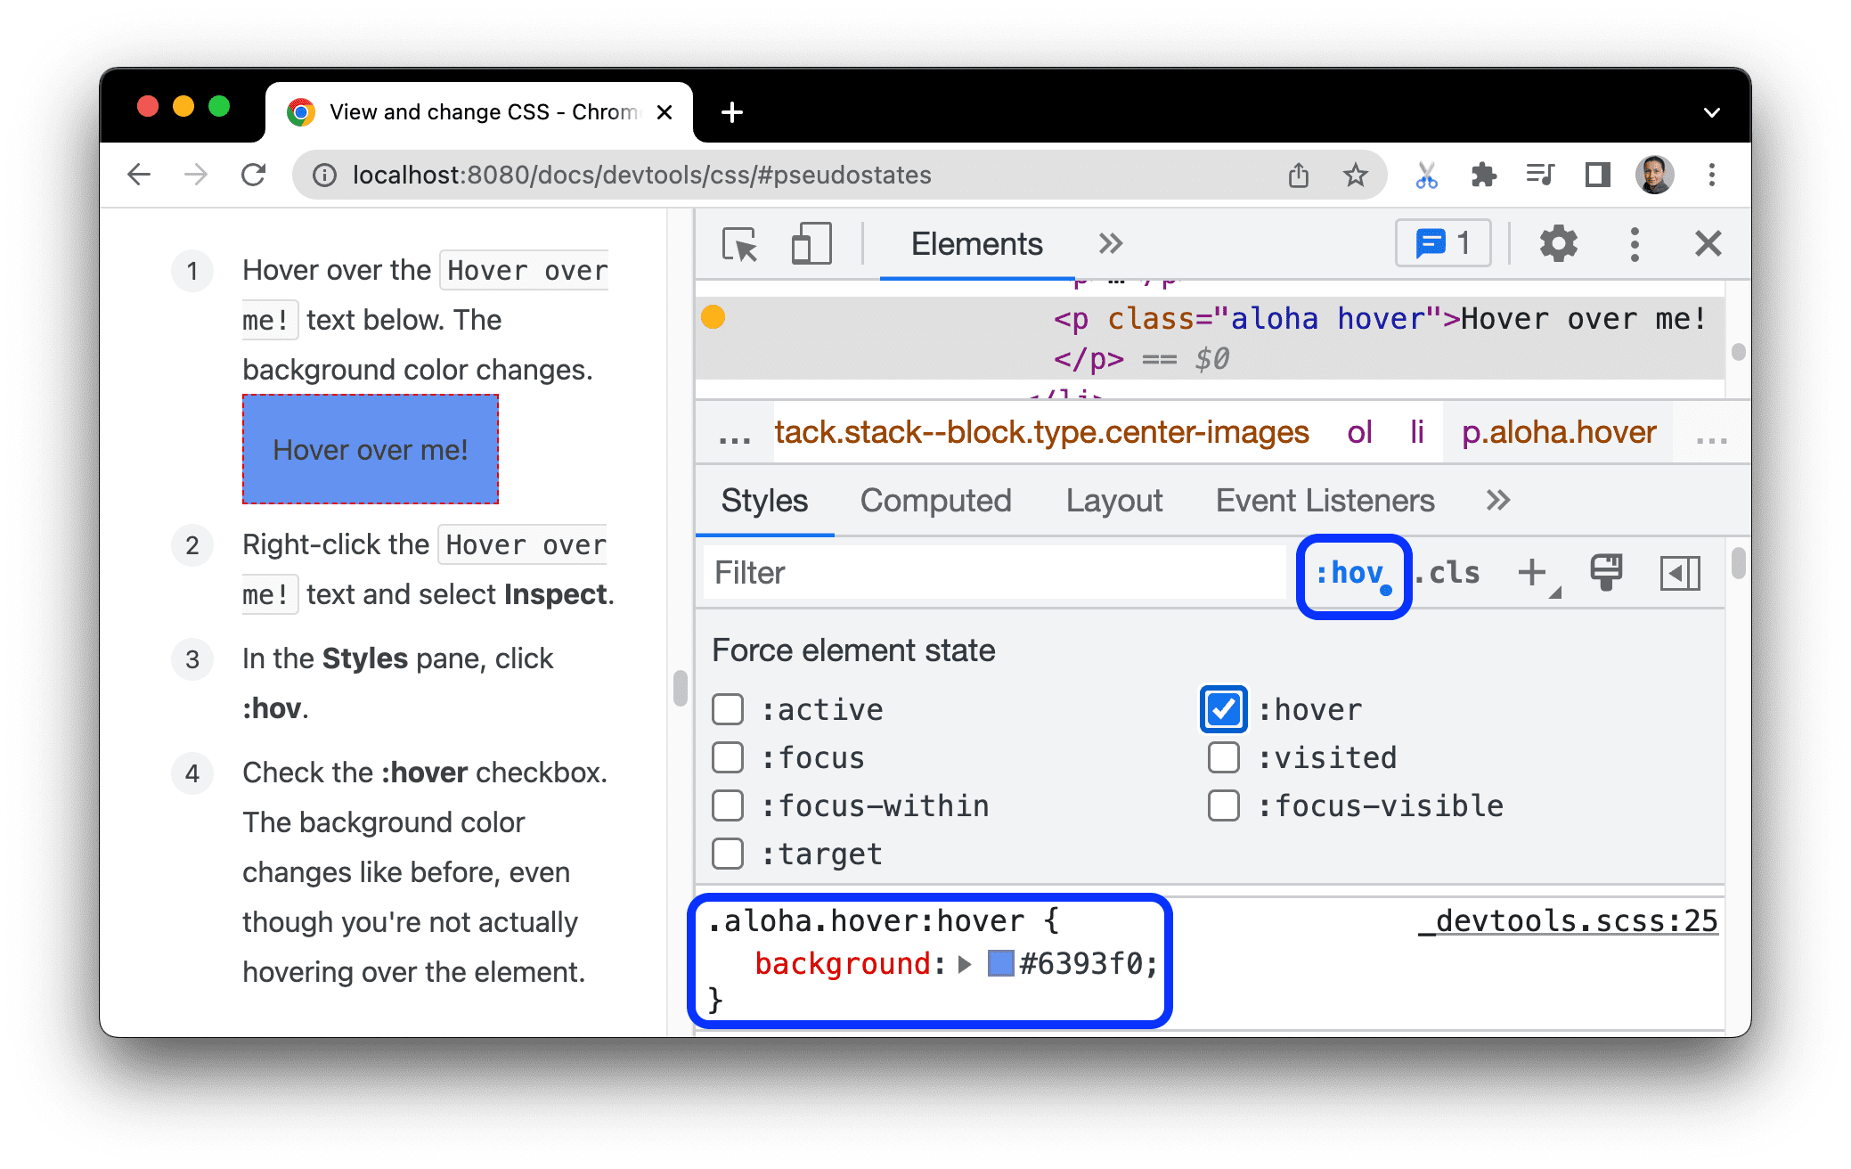
Task: Switch to the Computed tab
Action: click(x=935, y=501)
